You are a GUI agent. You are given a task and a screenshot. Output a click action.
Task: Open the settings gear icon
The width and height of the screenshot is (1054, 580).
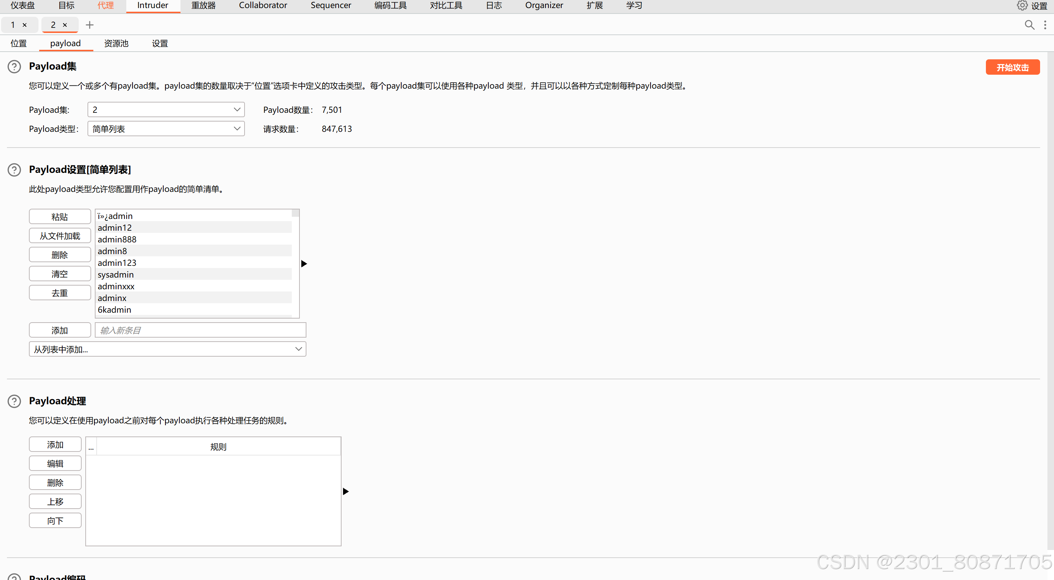[x=1022, y=6]
